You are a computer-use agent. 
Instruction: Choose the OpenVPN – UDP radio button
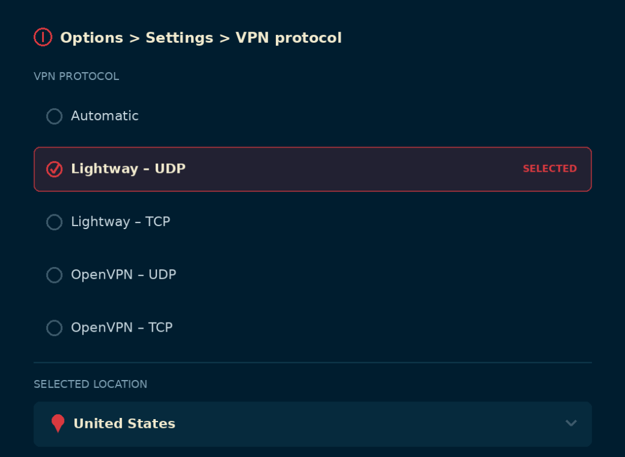point(54,275)
